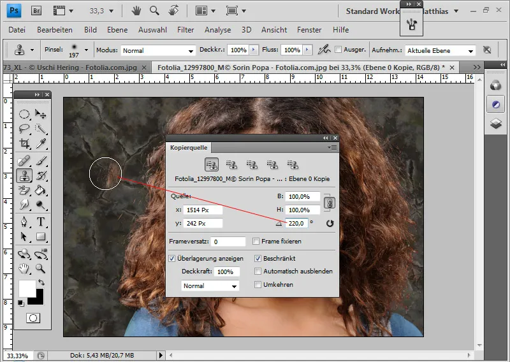Select the Brush tool in toolbox
The width and height of the screenshot is (510, 362).
click(x=41, y=161)
